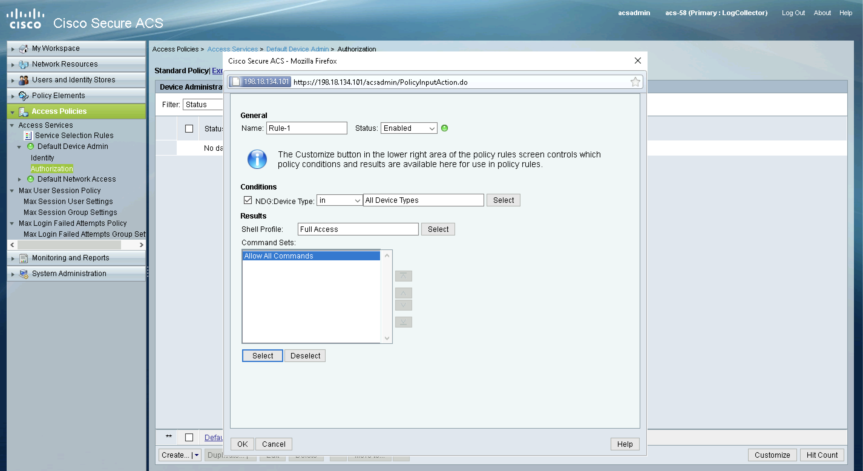Expand the Default Network Access tree node
This screenshot has height=471, width=863.
[x=19, y=179]
